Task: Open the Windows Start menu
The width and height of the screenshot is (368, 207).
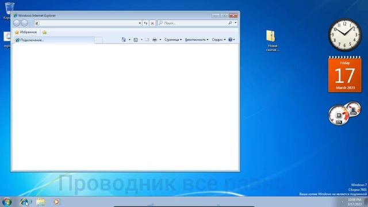Action: (x=7, y=202)
